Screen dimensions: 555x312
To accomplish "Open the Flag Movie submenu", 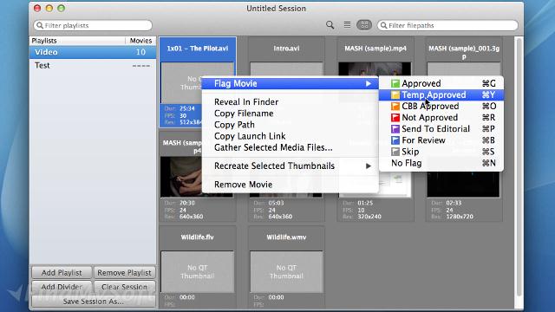I will pyautogui.click(x=290, y=83).
